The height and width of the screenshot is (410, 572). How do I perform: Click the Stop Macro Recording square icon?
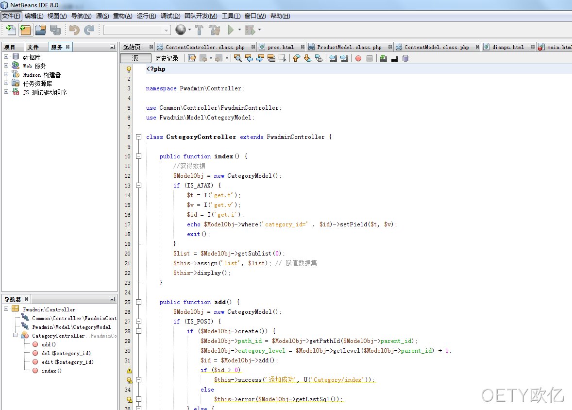tap(370, 58)
